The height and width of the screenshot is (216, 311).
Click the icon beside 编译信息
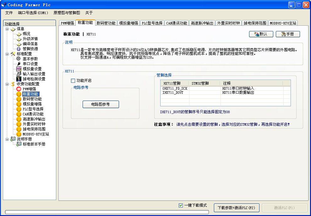click(19, 44)
